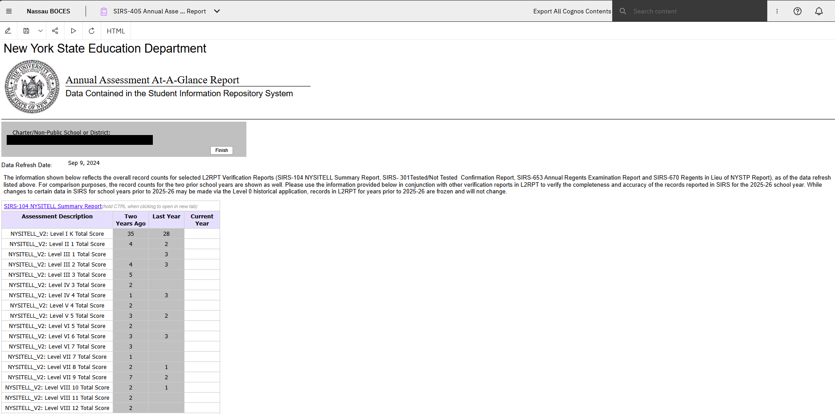Image resolution: width=835 pixels, height=414 pixels.
Task: Select row NYSITELL_V2: Level V 4 Total Score
Action: [111, 305]
